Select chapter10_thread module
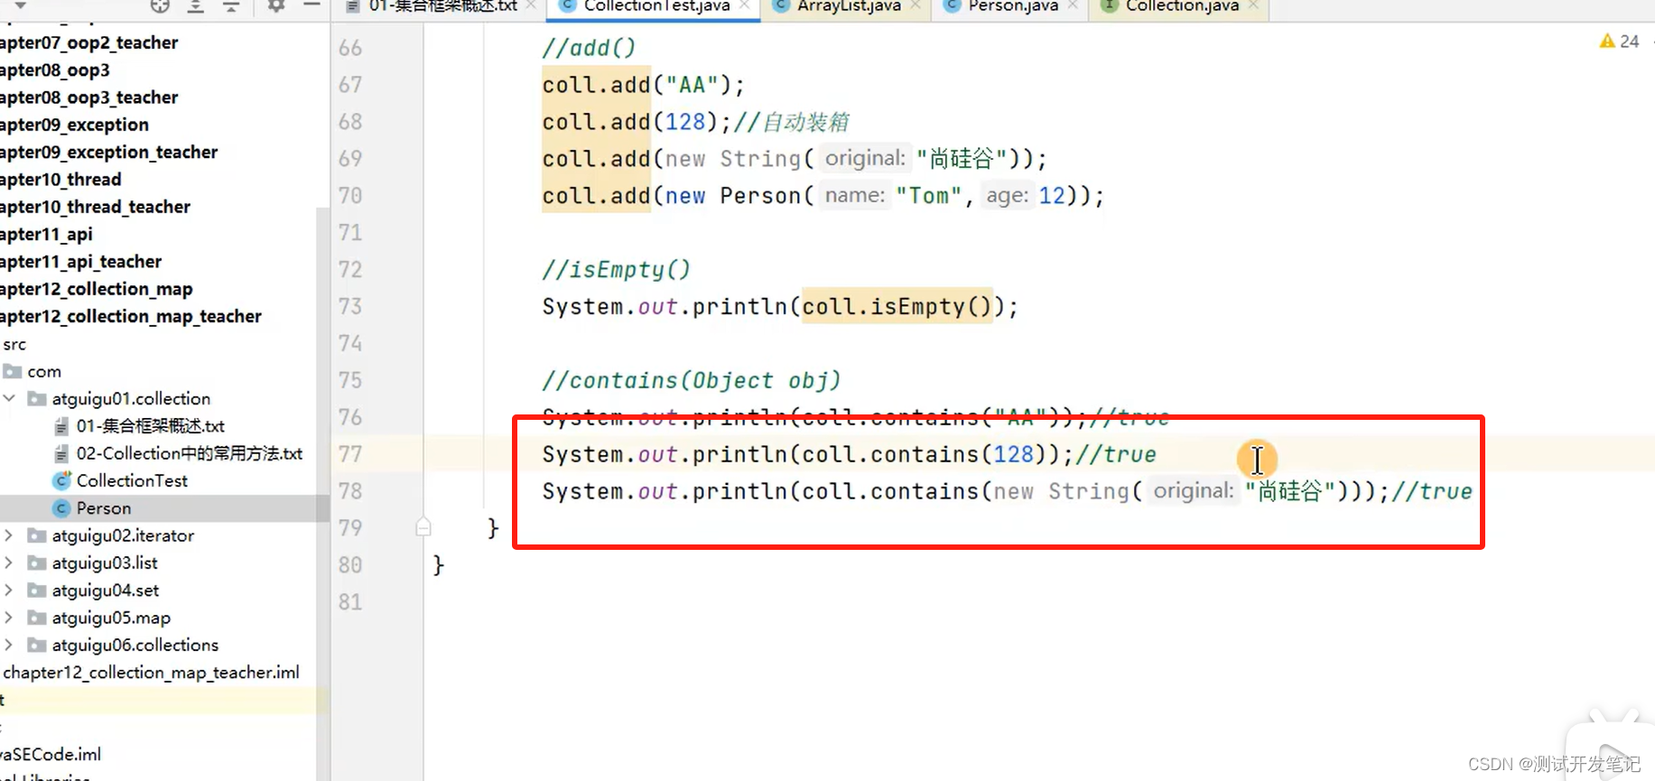This screenshot has height=781, width=1655. tap(60, 180)
